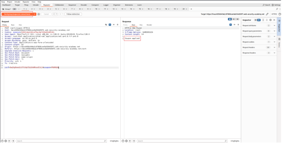Add a new Repeater tab with plus

[x=191, y=9]
